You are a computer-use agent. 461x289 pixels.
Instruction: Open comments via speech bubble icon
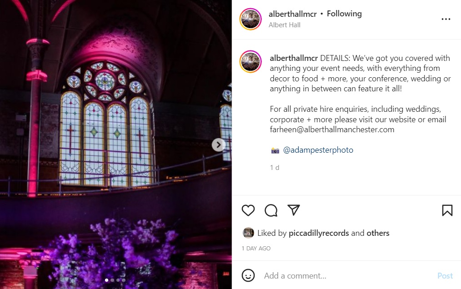(271, 210)
